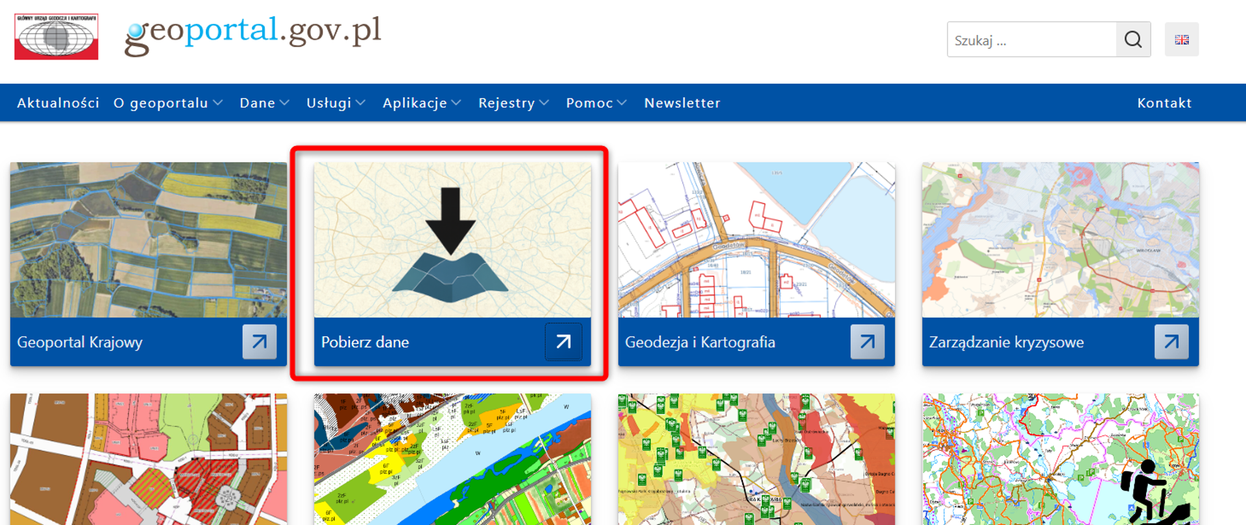
Task: Click the geoportal.gov.pl site logo
Action: tap(252, 35)
